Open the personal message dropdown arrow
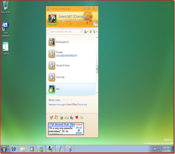 click(x=91, y=21)
